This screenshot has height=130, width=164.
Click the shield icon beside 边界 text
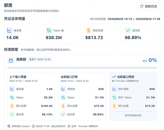[69, 126]
